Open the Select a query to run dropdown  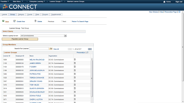[x=65, y=36]
